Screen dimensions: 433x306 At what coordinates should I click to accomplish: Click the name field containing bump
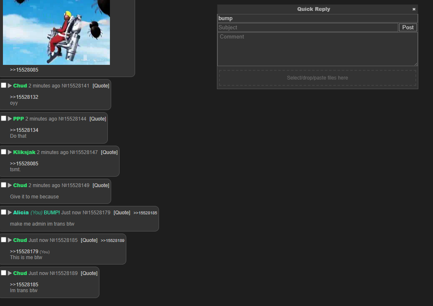click(317, 18)
